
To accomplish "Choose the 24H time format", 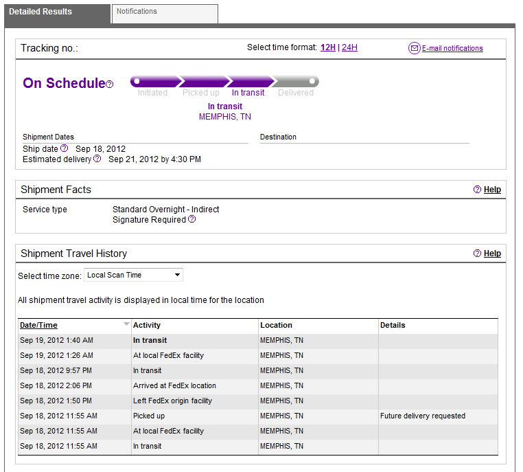I will (x=349, y=47).
